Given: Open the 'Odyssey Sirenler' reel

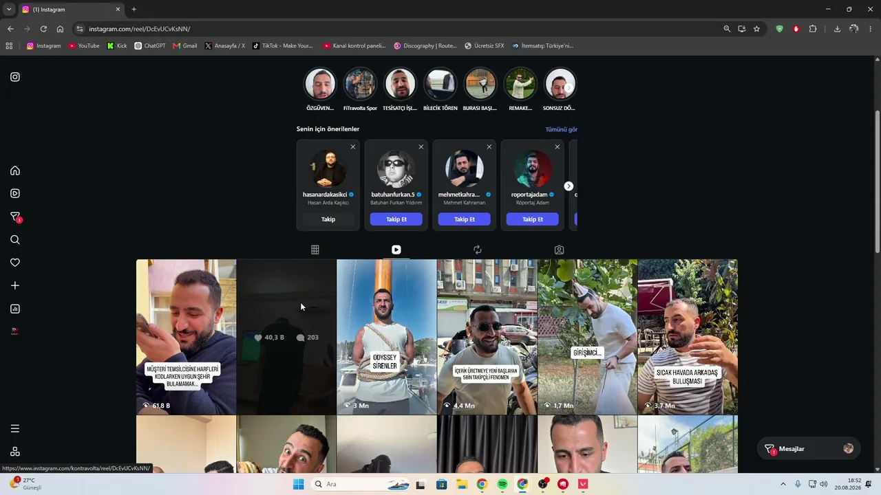Looking at the screenshot, I should 386,337.
